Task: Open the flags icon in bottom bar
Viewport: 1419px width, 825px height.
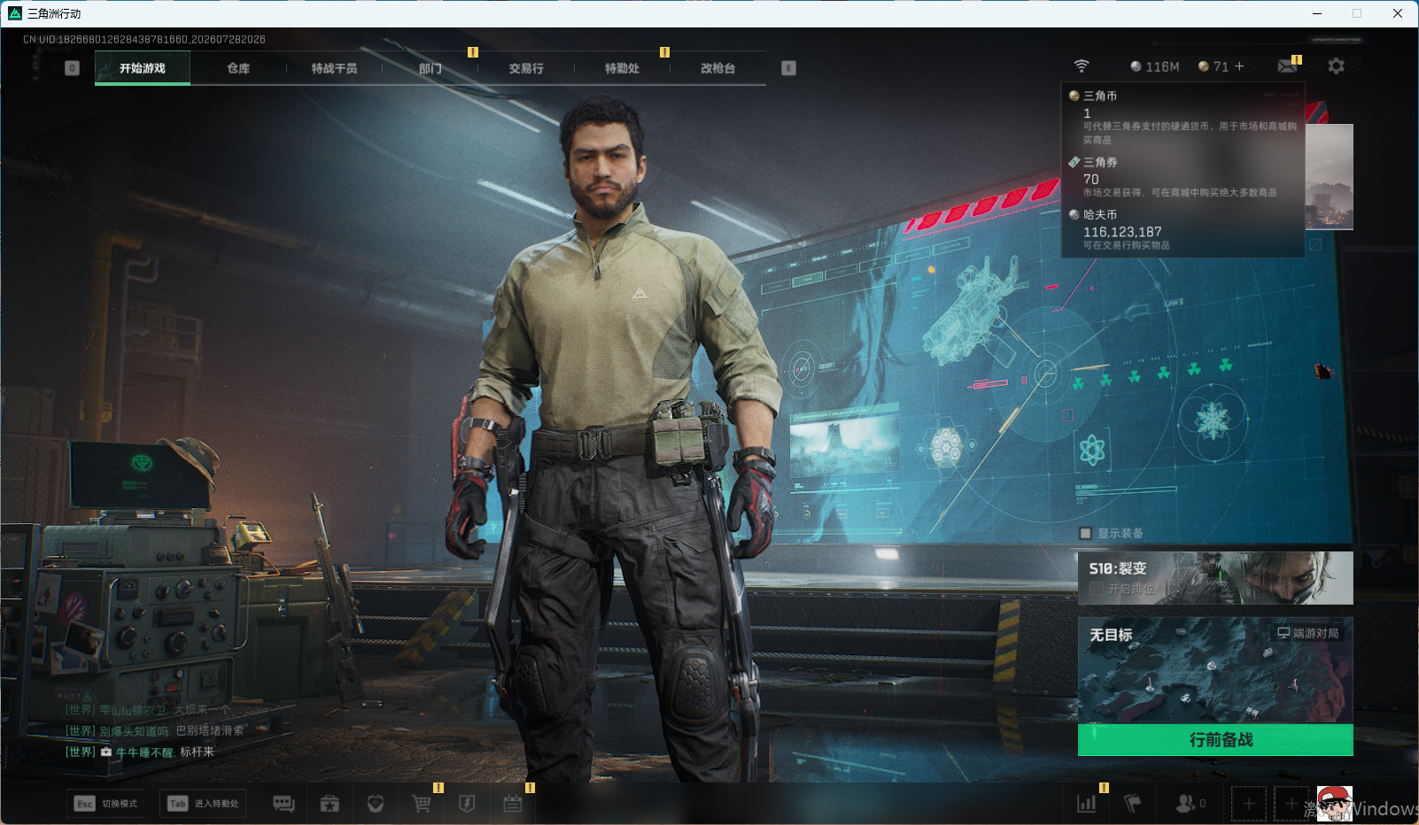Action: [x=1133, y=804]
